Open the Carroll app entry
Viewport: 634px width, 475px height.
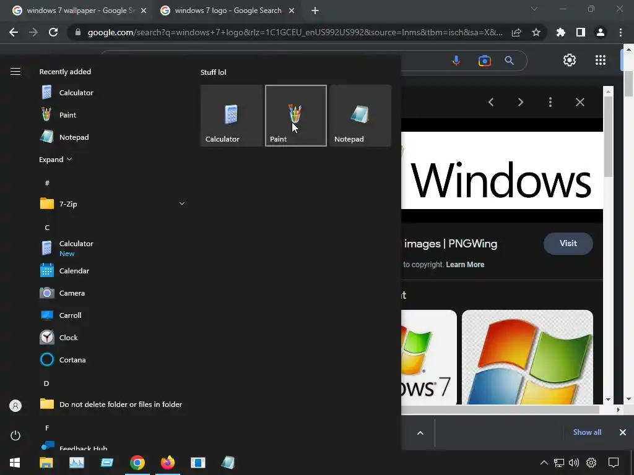pos(113,315)
